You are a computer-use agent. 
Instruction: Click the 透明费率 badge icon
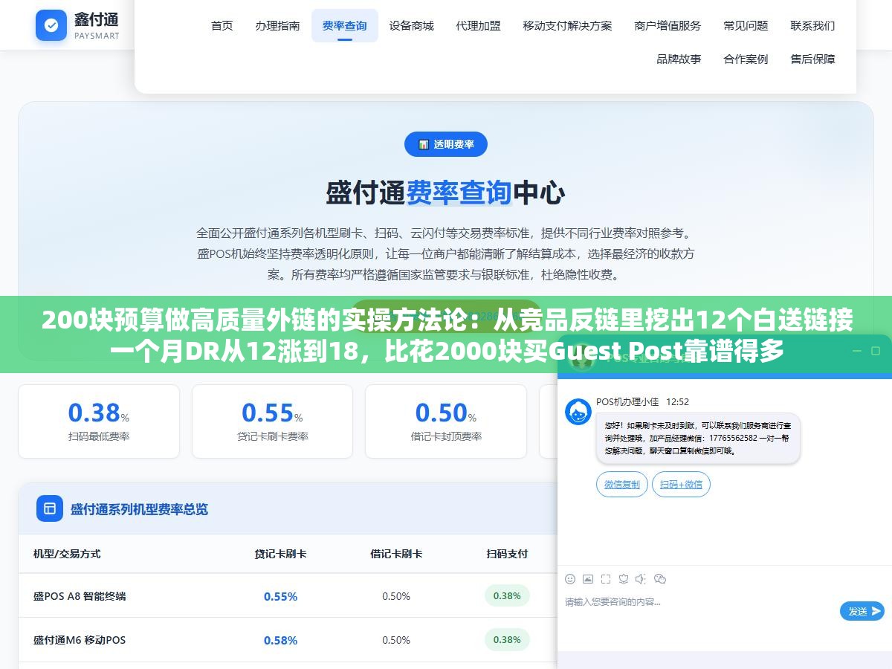pos(424,144)
